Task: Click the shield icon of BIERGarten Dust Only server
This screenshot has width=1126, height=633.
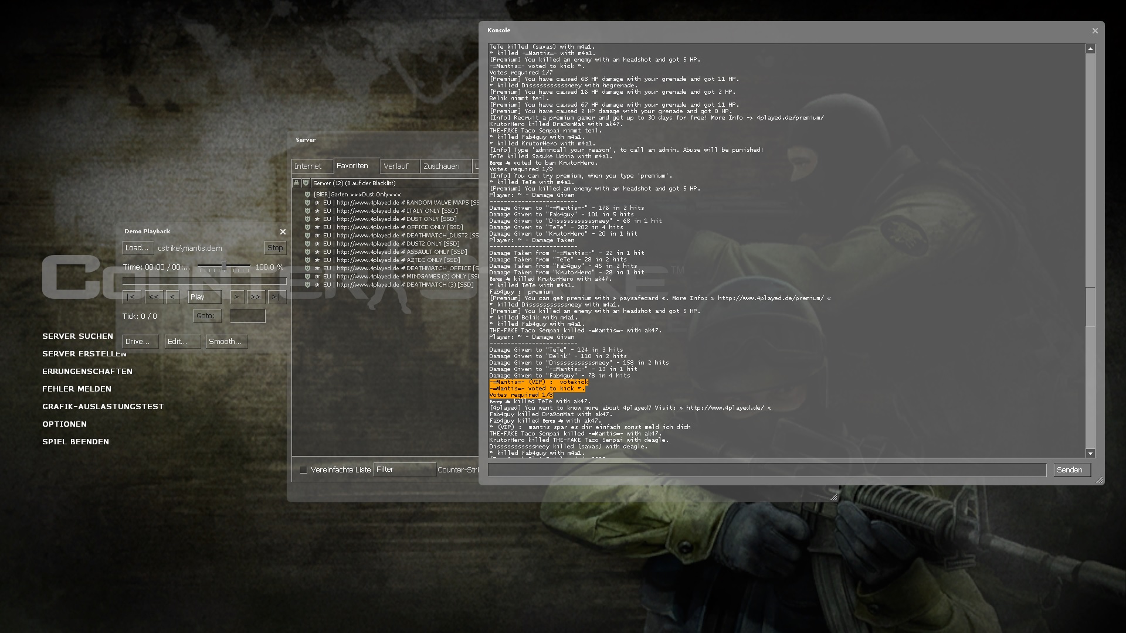Action: (x=307, y=195)
